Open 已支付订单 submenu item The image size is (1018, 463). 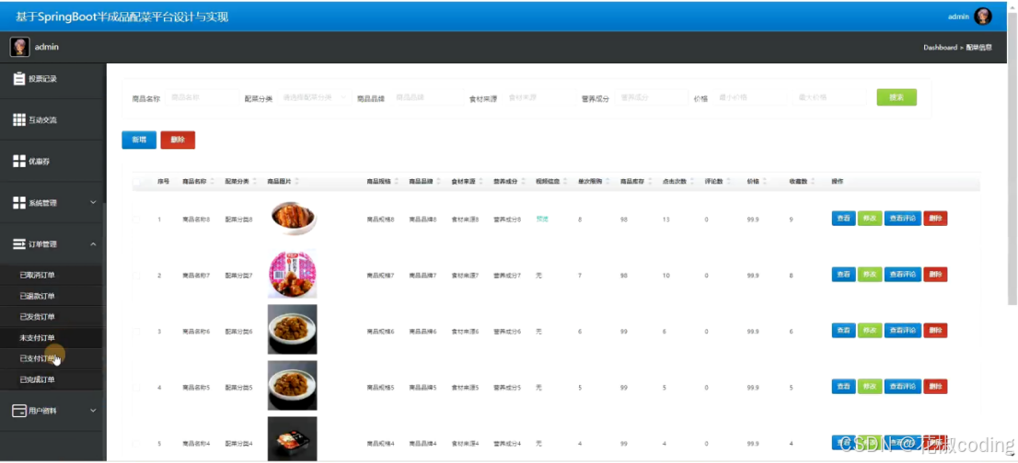tap(52, 358)
